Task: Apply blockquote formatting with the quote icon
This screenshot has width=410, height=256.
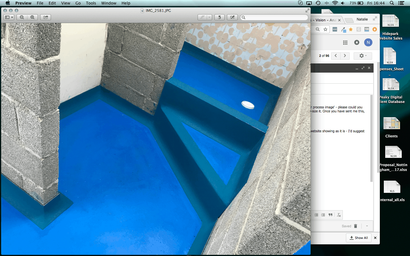Action: click(330, 215)
